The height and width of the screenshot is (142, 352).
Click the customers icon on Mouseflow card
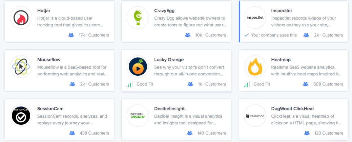tap(72, 84)
